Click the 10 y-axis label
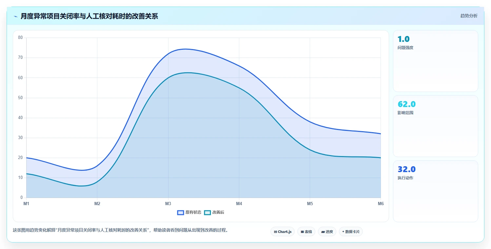Viewport: 491px width, 249px height. coord(20,178)
